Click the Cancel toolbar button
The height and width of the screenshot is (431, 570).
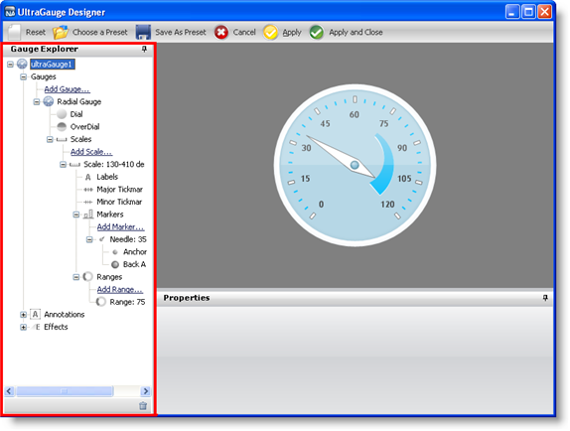(244, 32)
